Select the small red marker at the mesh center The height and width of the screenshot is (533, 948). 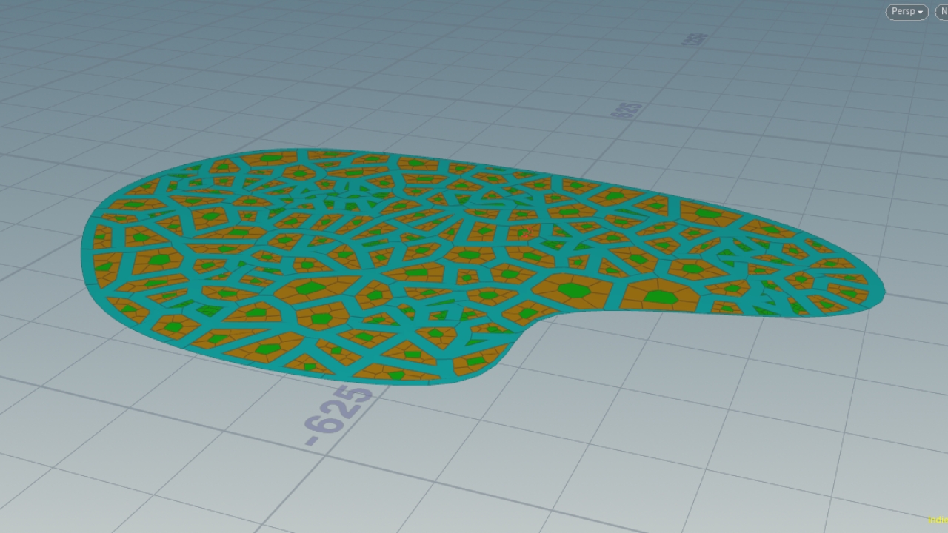coord(527,233)
